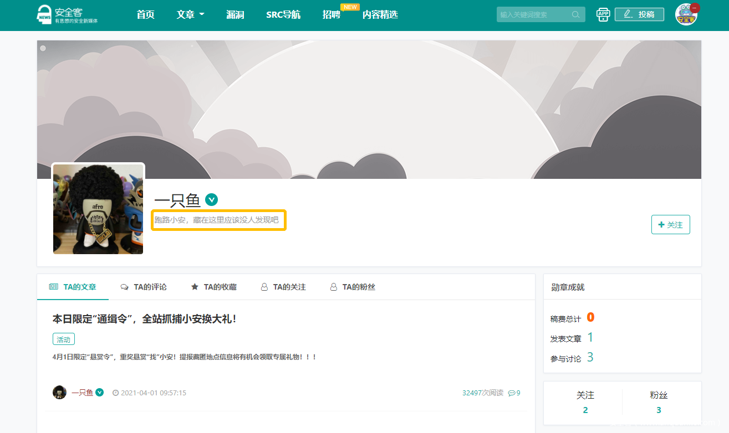
Task: Switch to the TA的评论 tab
Action: pyautogui.click(x=144, y=287)
